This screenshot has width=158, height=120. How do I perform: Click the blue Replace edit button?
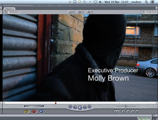[41, 111]
